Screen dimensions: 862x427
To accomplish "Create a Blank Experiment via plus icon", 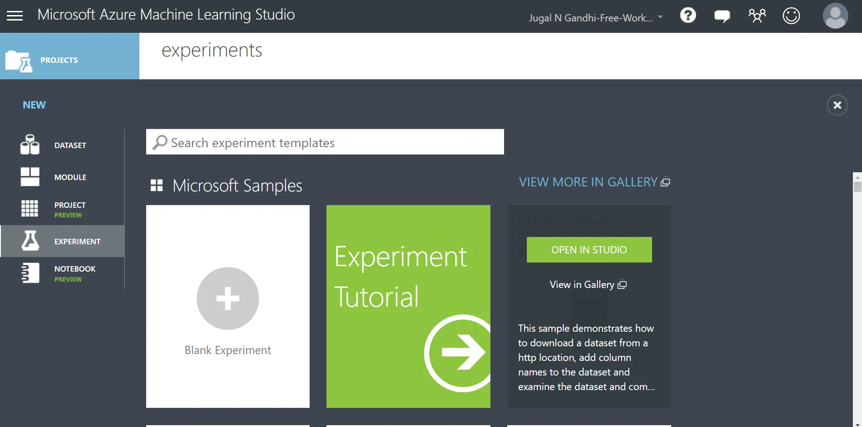I will click(x=228, y=298).
